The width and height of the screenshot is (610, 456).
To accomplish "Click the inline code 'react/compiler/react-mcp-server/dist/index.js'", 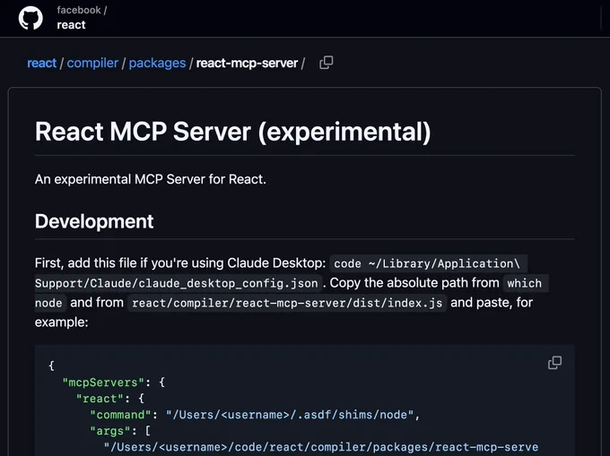I will [x=287, y=303].
